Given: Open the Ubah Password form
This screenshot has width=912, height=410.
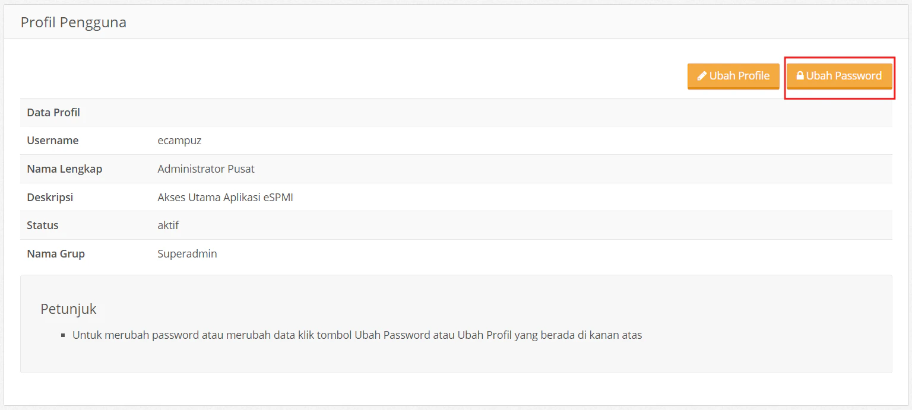Looking at the screenshot, I should click(840, 75).
